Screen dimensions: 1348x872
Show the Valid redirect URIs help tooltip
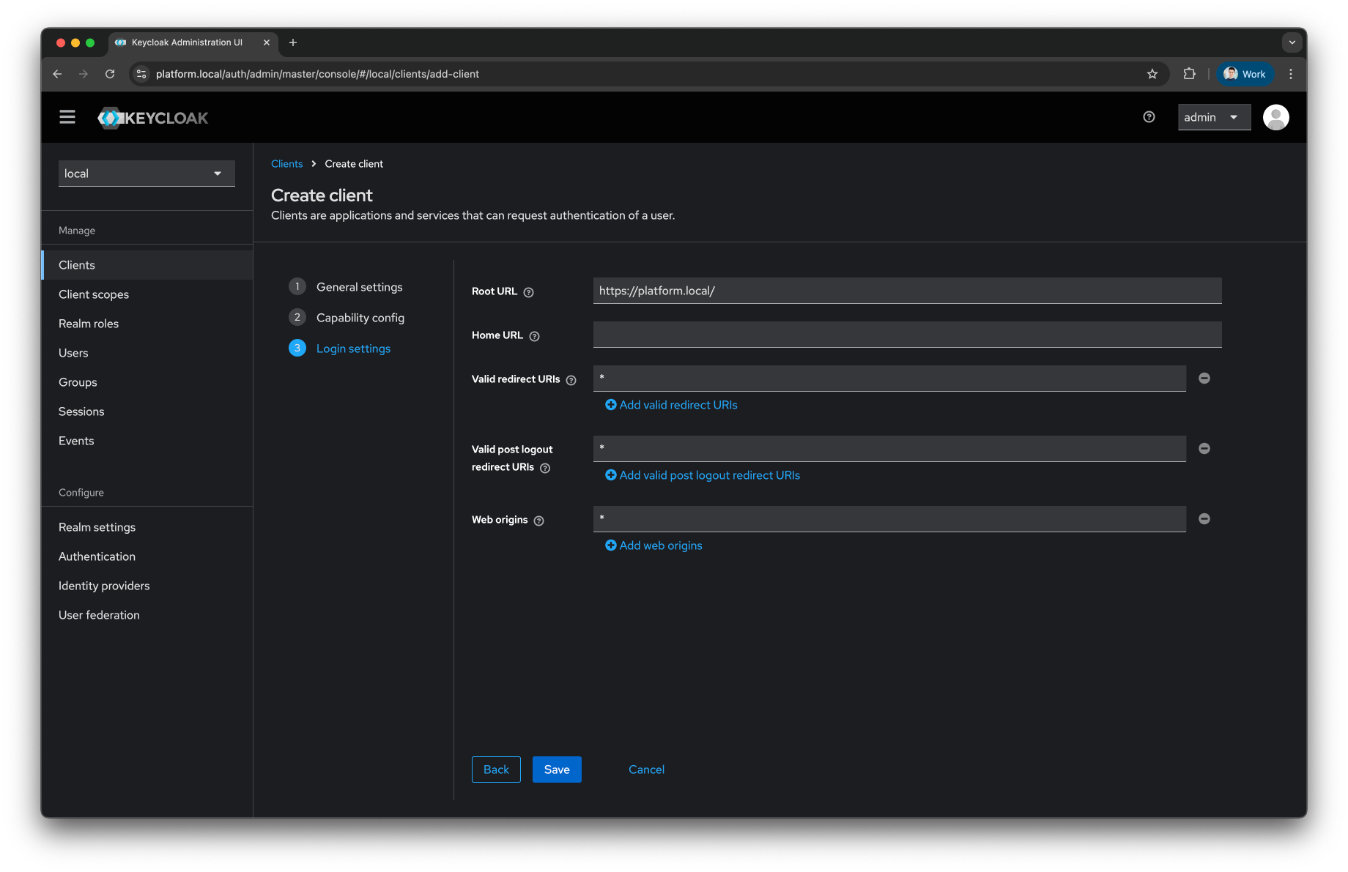coord(571,379)
